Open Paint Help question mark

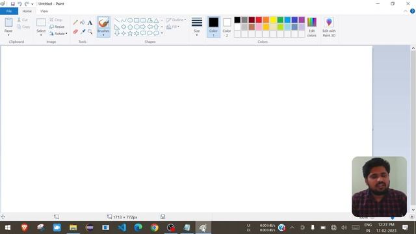pos(412,11)
